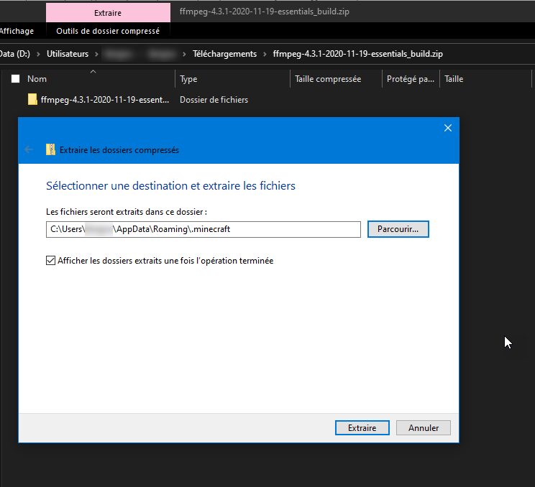The width and height of the screenshot is (535, 487).
Task: Expand chevron before Téléchargements breadcrumb
Action: point(184,54)
